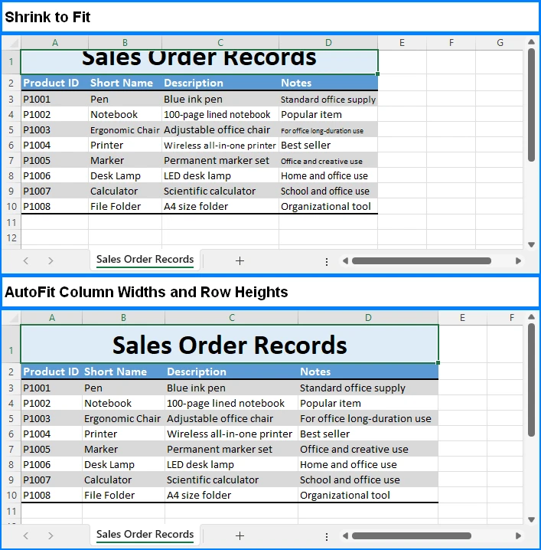Select row 5 header in the Shrink to Fit sheet
The height and width of the screenshot is (550, 541).
tap(11, 129)
